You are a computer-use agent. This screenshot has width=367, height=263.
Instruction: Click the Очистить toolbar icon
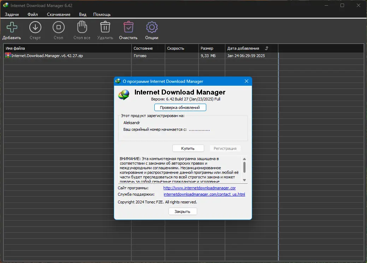[128, 27]
